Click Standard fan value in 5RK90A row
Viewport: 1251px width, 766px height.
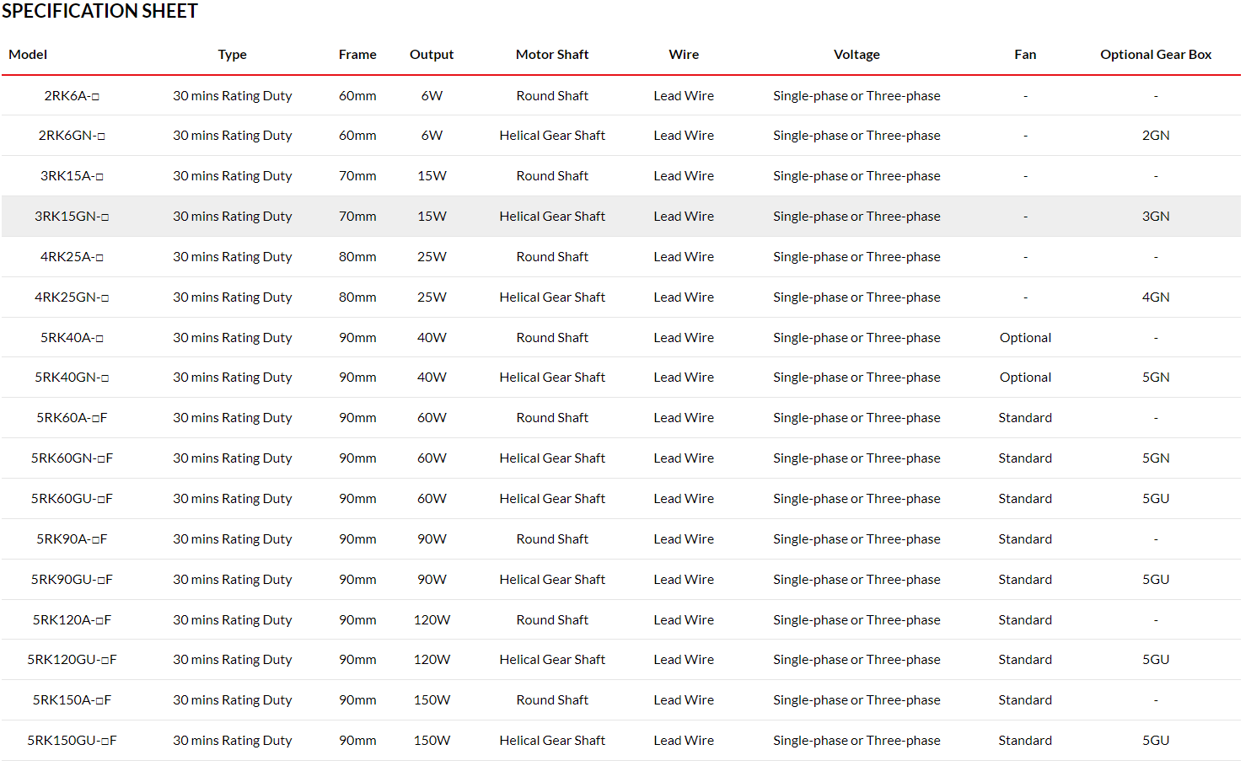[1025, 539]
